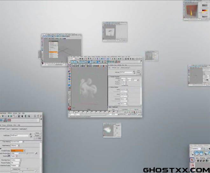Click the Select button at bottom of center attribute editor
210x173 pixels.
(x=113, y=110)
